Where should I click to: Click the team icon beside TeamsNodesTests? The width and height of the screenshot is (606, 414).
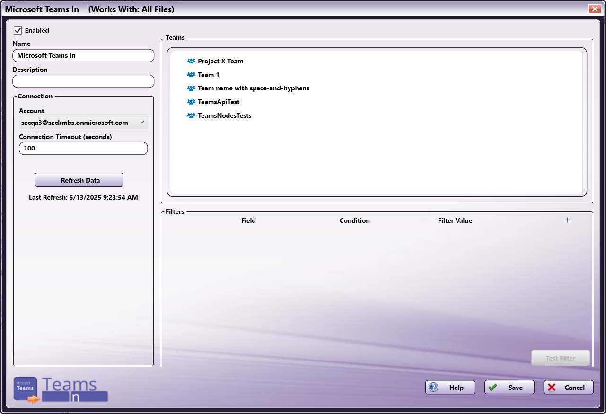point(191,115)
